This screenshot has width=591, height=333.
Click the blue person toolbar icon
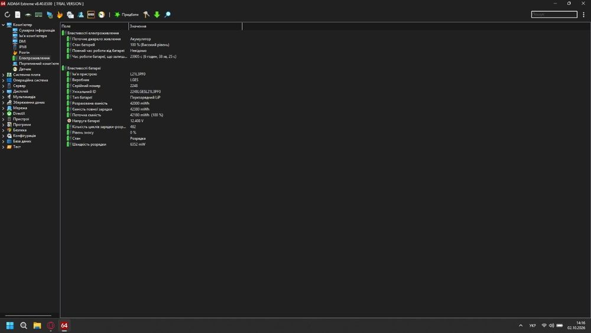[80, 15]
